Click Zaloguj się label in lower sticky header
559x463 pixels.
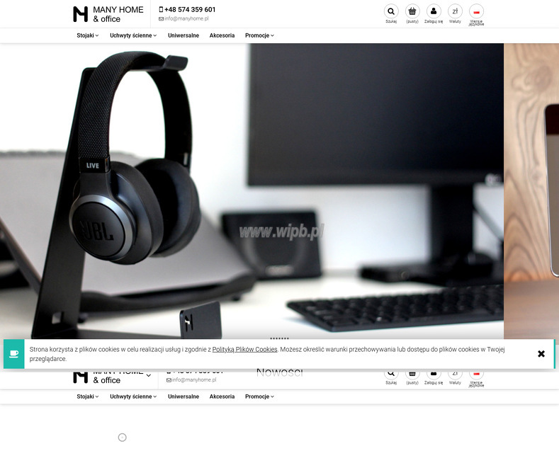(434, 383)
